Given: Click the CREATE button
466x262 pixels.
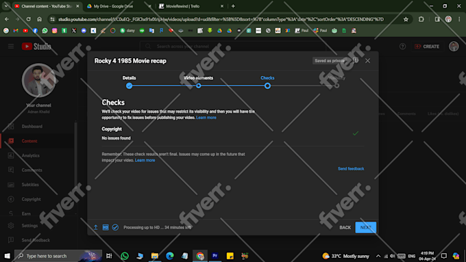Looking at the screenshot, I should pyautogui.click(x=427, y=47).
